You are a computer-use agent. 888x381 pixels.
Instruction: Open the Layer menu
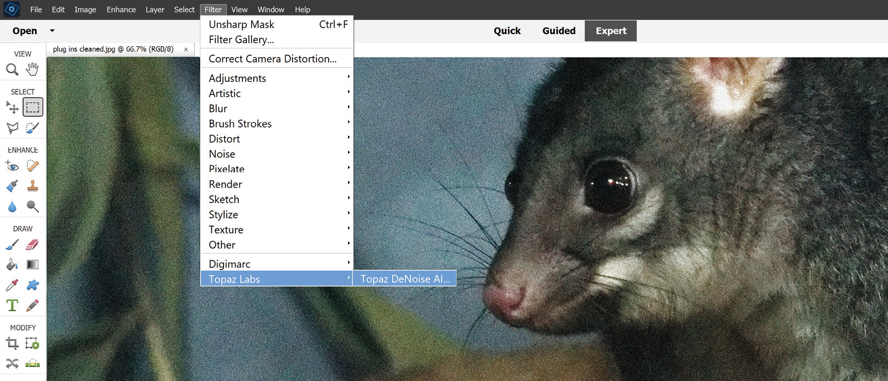[155, 10]
